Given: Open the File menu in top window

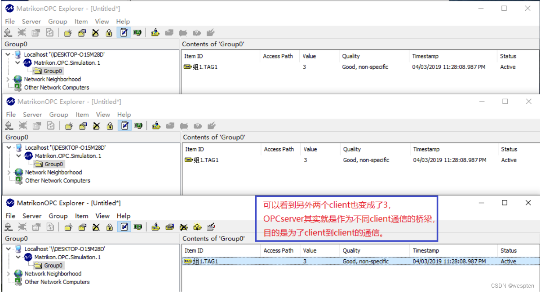Looking at the screenshot, I should click(10, 21).
